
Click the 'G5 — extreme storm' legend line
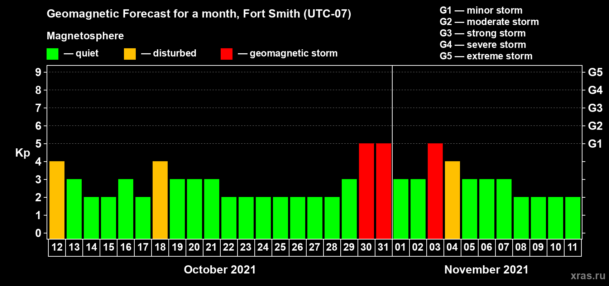click(486, 56)
